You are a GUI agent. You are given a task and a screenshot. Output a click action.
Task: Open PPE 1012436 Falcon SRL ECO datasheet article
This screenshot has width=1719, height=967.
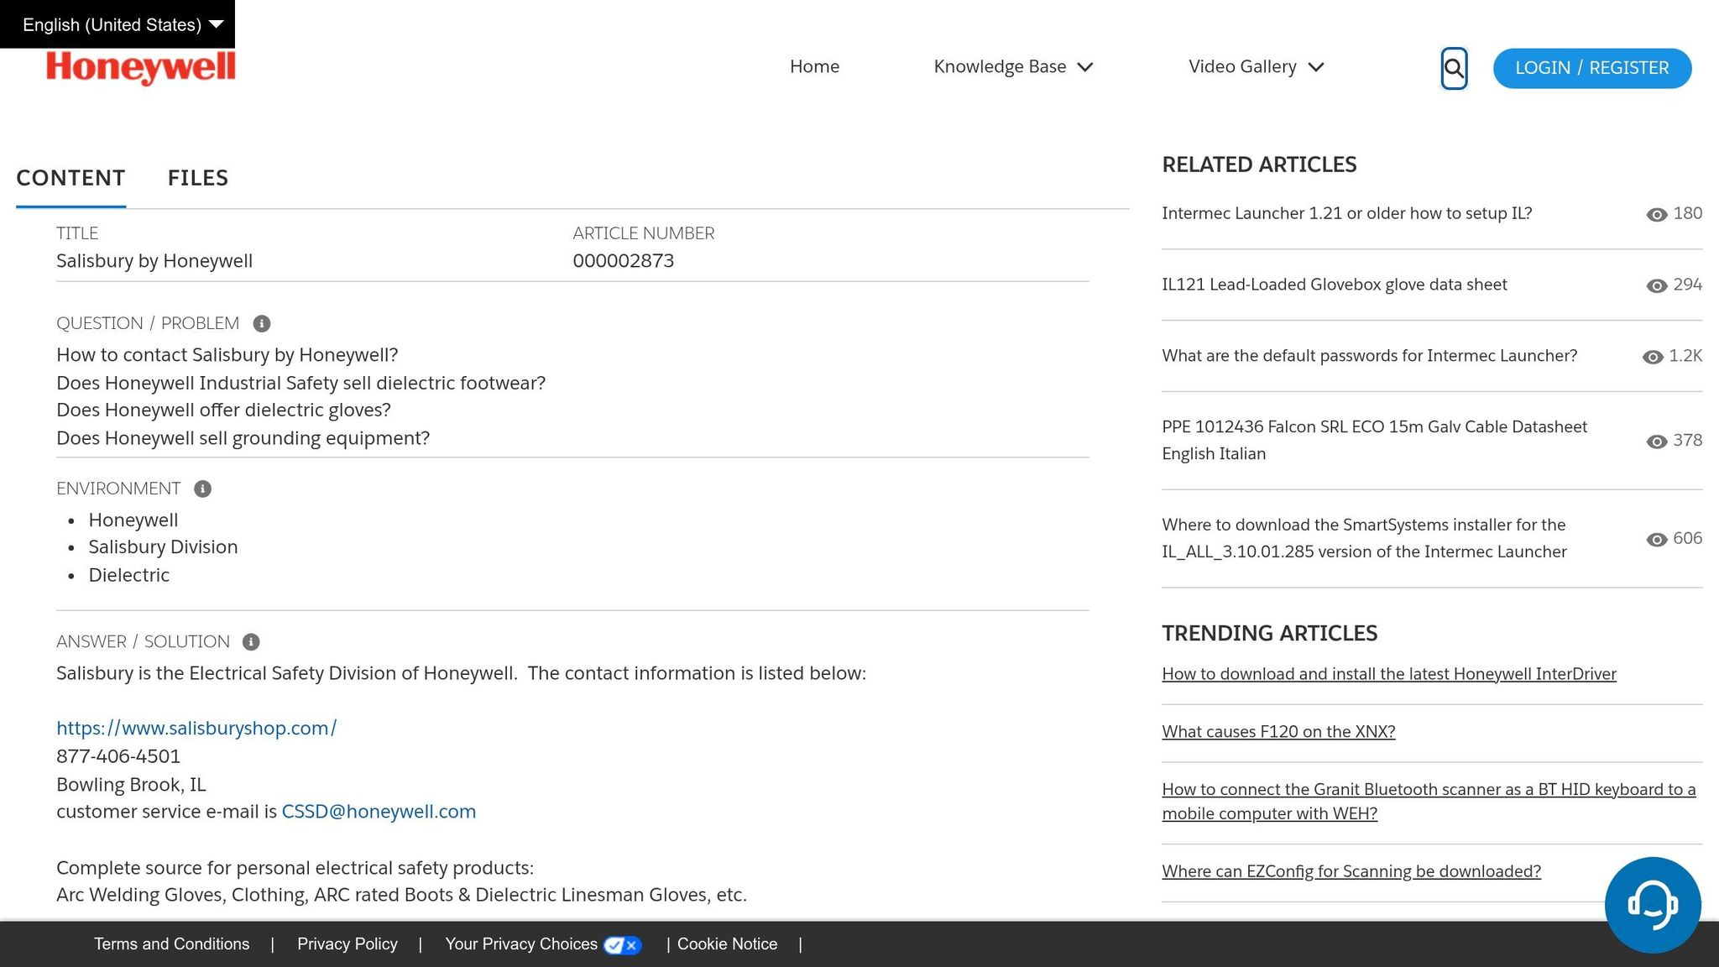[1374, 440]
